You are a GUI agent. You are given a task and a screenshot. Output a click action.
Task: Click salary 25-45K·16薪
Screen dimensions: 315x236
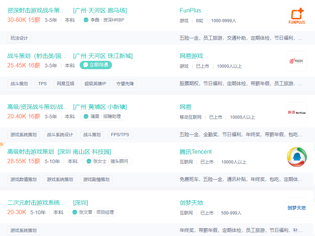[24, 66]
